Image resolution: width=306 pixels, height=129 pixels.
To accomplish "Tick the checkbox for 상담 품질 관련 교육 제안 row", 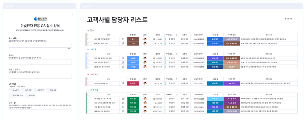I will coord(88,39).
